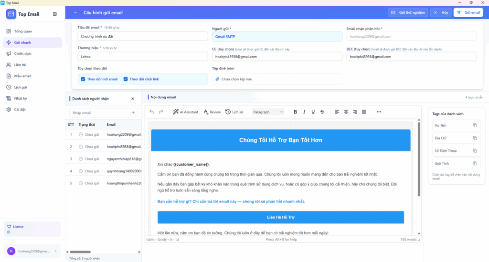
Task: Edit the Tiêu đề email subject field
Action: click(142, 36)
